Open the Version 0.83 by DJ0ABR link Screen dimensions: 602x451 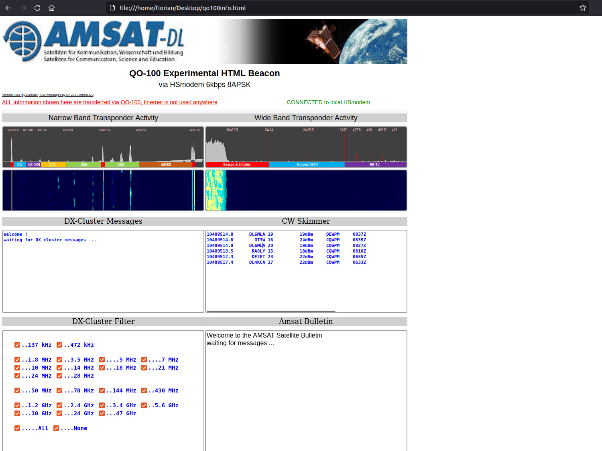pyautogui.click(x=48, y=95)
